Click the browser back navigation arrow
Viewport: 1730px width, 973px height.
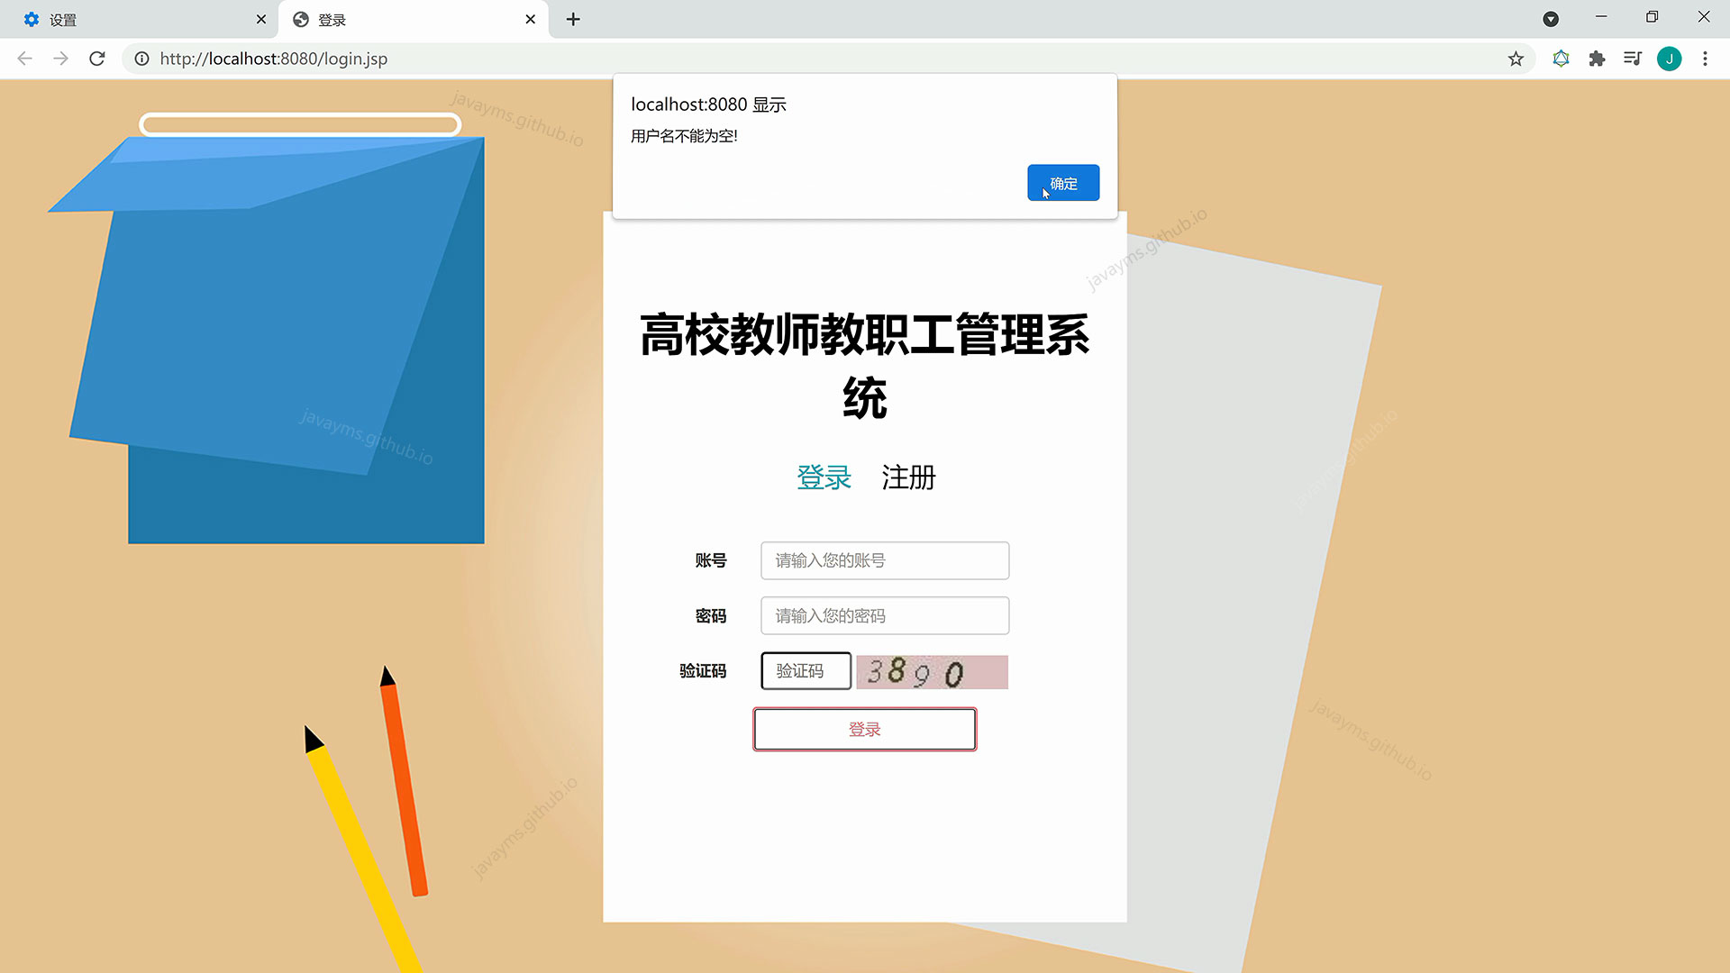(23, 59)
